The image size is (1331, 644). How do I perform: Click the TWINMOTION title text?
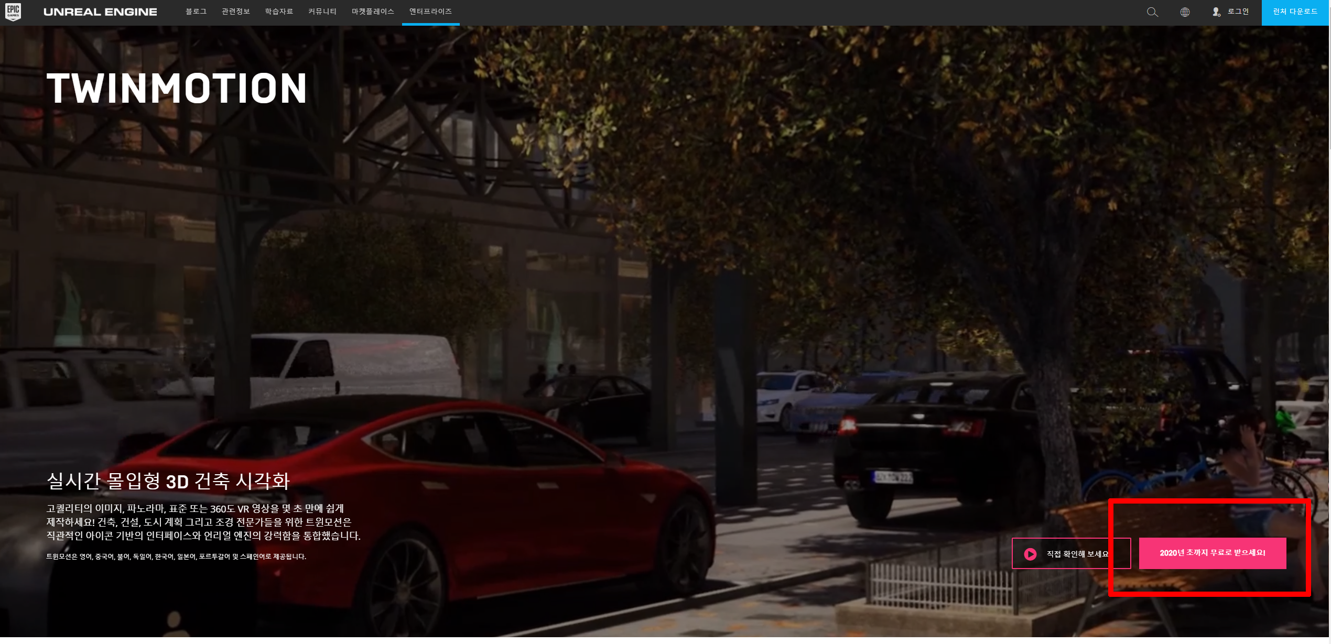click(177, 89)
